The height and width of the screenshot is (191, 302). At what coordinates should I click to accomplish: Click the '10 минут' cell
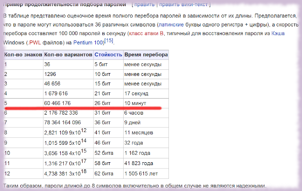pos(146,103)
